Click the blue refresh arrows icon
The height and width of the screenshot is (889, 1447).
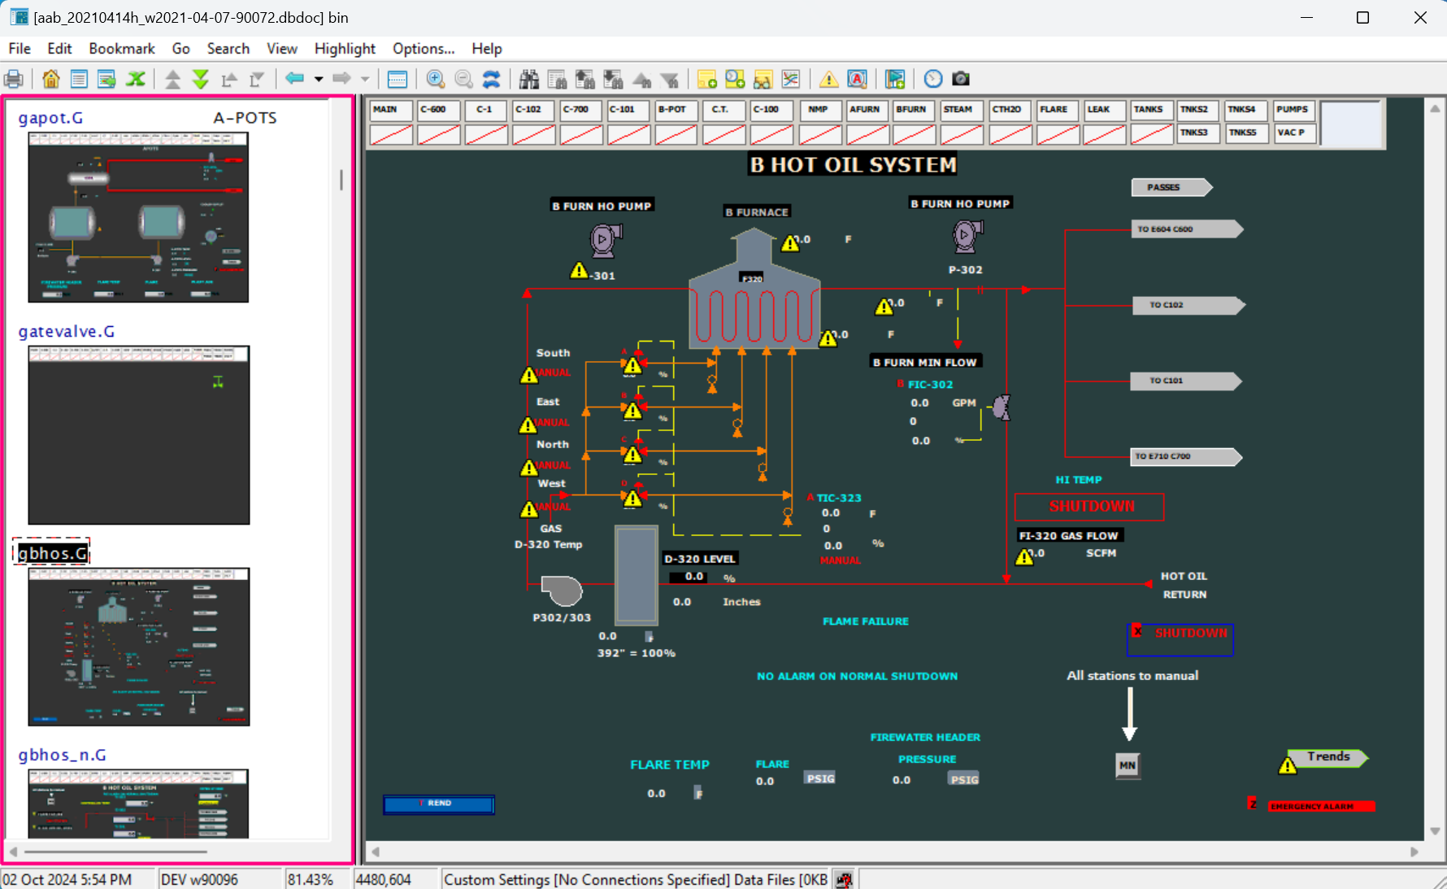pyautogui.click(x=491, y=79)
